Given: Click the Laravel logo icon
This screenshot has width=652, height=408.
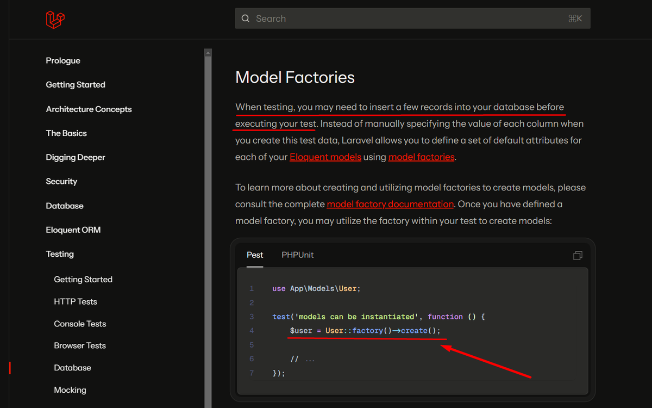Looking at the screenshot, I should click(55, 20).
